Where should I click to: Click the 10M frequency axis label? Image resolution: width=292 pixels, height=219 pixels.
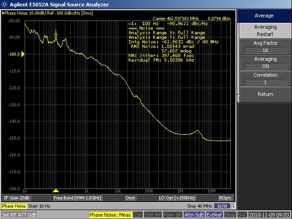pyautogui.click(x=212, y=191)
